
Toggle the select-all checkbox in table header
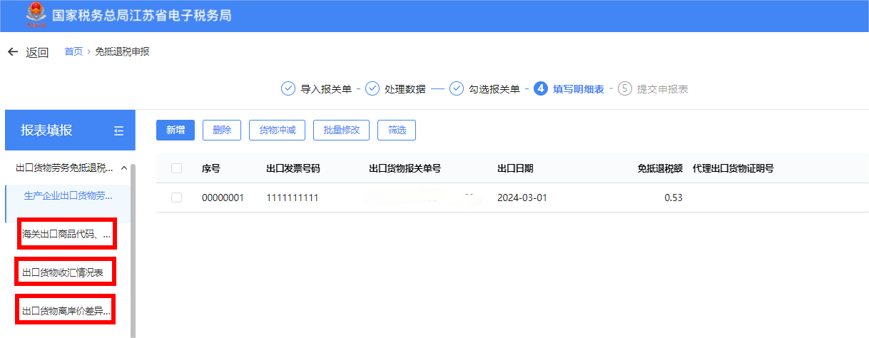pyautogui.click(x=177, y=169)
